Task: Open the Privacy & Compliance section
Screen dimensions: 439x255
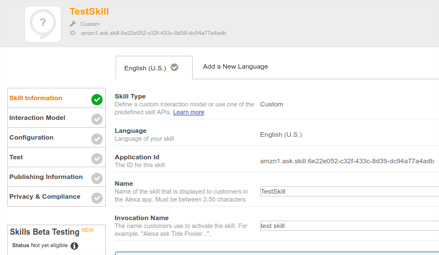Action: point(45,197)
